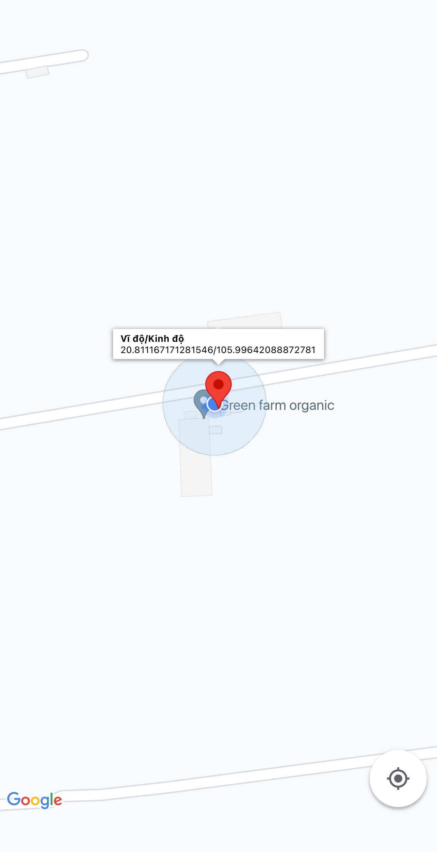
Task: Tap the my-location crosshair button
Action: (x=398, y=778)
